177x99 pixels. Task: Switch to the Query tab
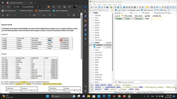[x=164, y=10]
